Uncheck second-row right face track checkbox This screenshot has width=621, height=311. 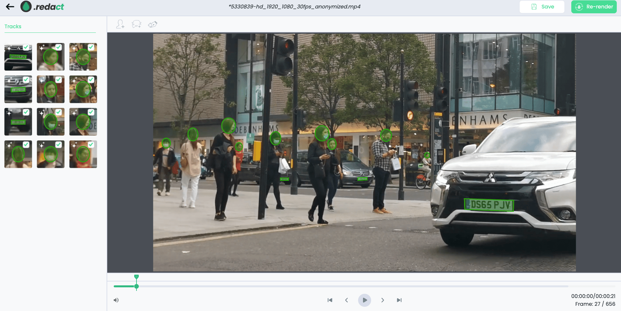[91, 80]
